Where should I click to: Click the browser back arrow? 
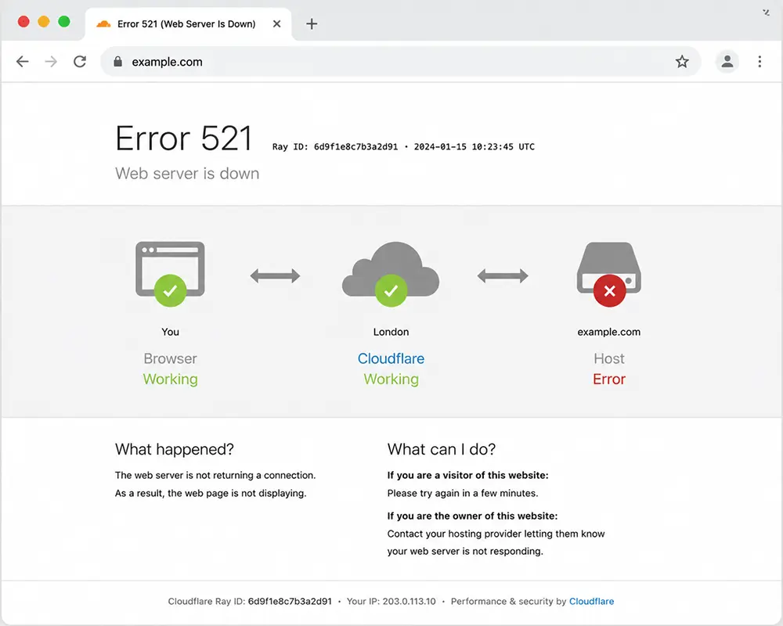(23, 61)
